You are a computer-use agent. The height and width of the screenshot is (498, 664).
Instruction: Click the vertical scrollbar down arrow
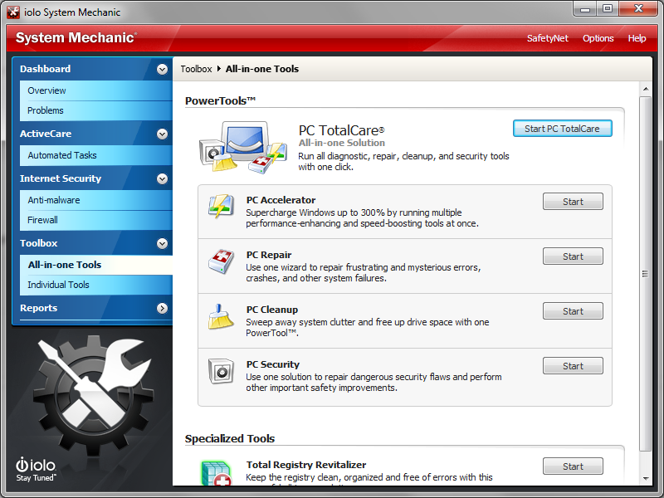pyautogui.click(x=645, y=480)
